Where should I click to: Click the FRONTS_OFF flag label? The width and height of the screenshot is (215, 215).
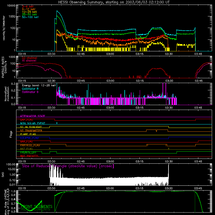click(28, 152)
